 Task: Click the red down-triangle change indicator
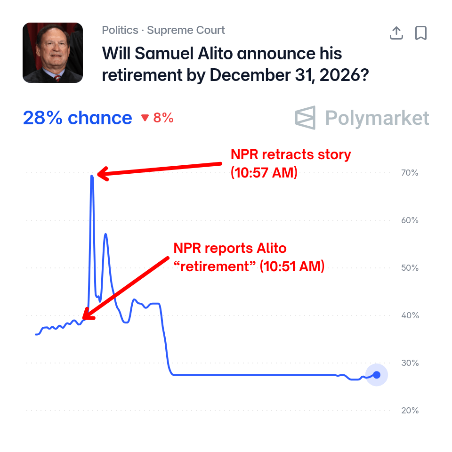point(145,118)
